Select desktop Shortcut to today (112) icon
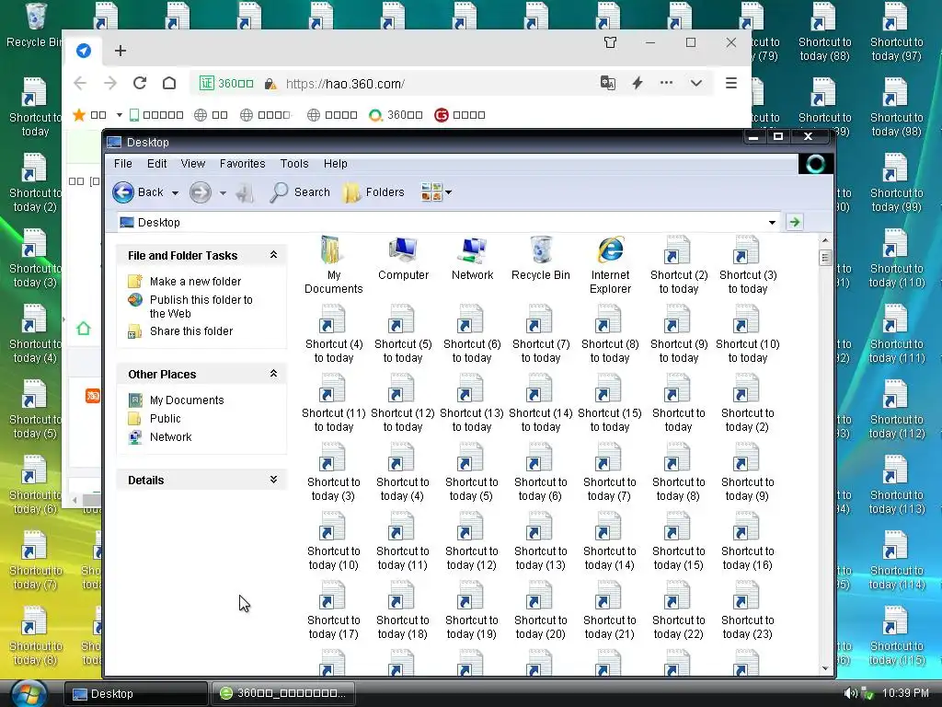942x707 pixels. (x=896, y=409)
